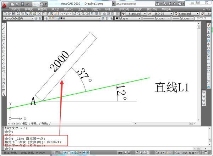Screen dimensions: 213x156
Task: Toggle Dynamic Input in status bar
Action: point(81,152)
